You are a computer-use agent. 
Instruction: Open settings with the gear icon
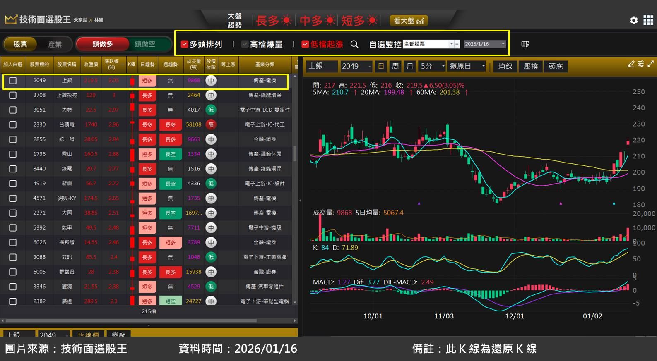pyautogui.click(x=633, y=20)
